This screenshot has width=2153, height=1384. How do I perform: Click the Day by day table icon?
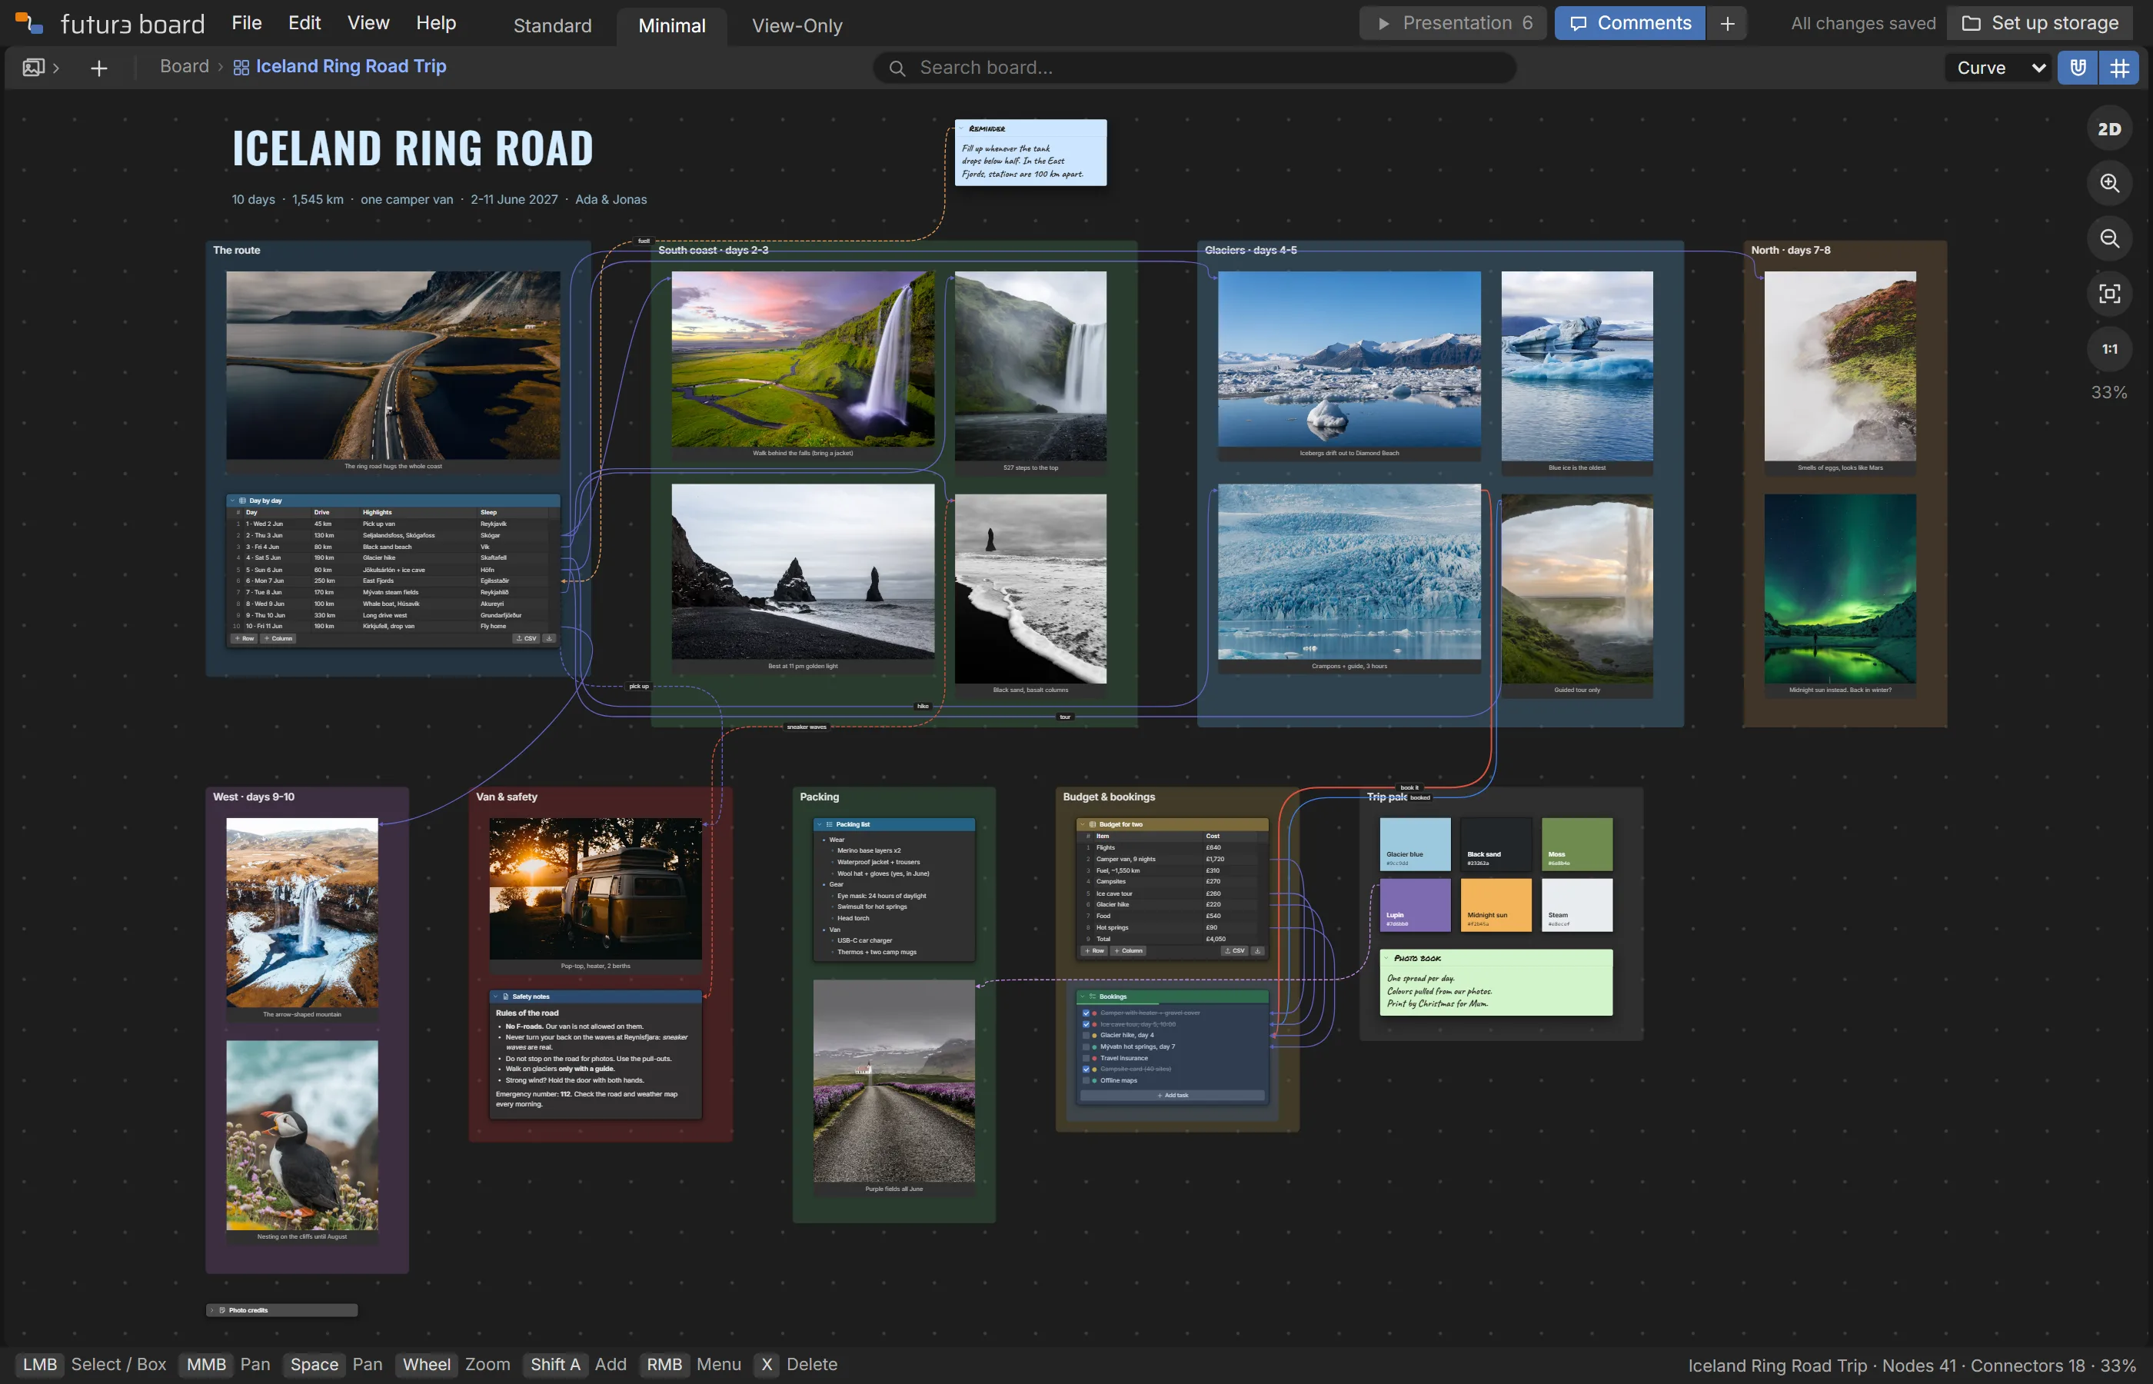(241, 501)
